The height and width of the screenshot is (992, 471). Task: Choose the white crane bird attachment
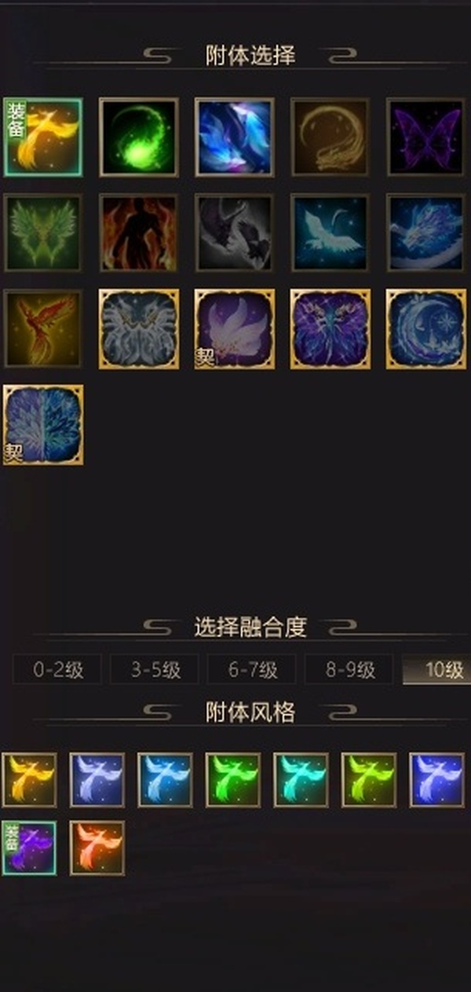(x=330, y=232)
